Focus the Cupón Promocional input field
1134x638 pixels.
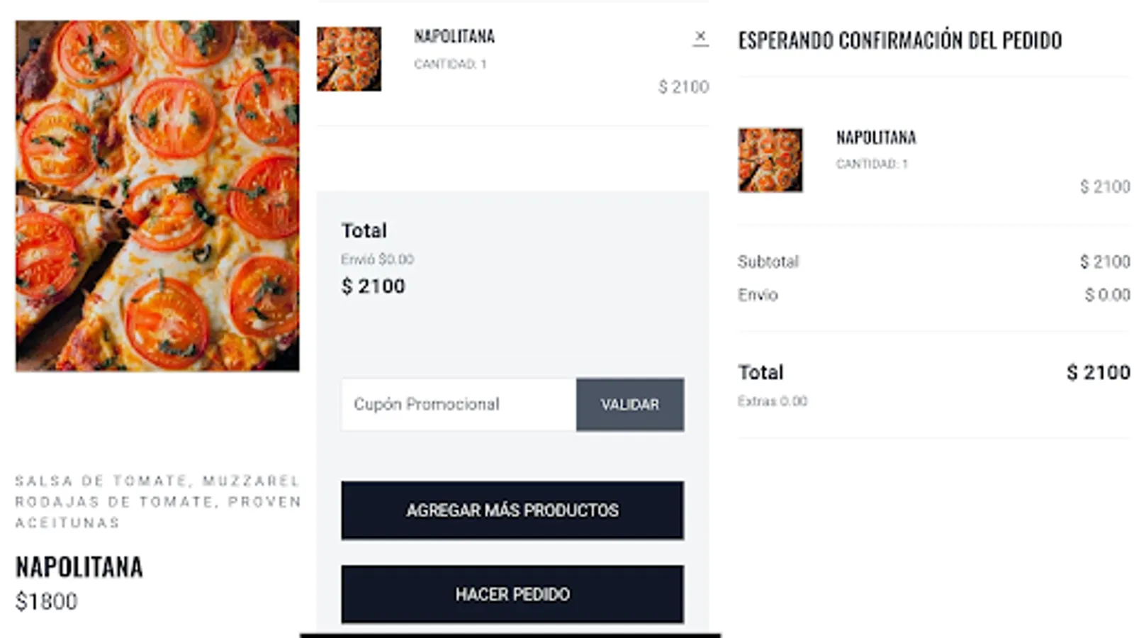[x=459, y=404]
